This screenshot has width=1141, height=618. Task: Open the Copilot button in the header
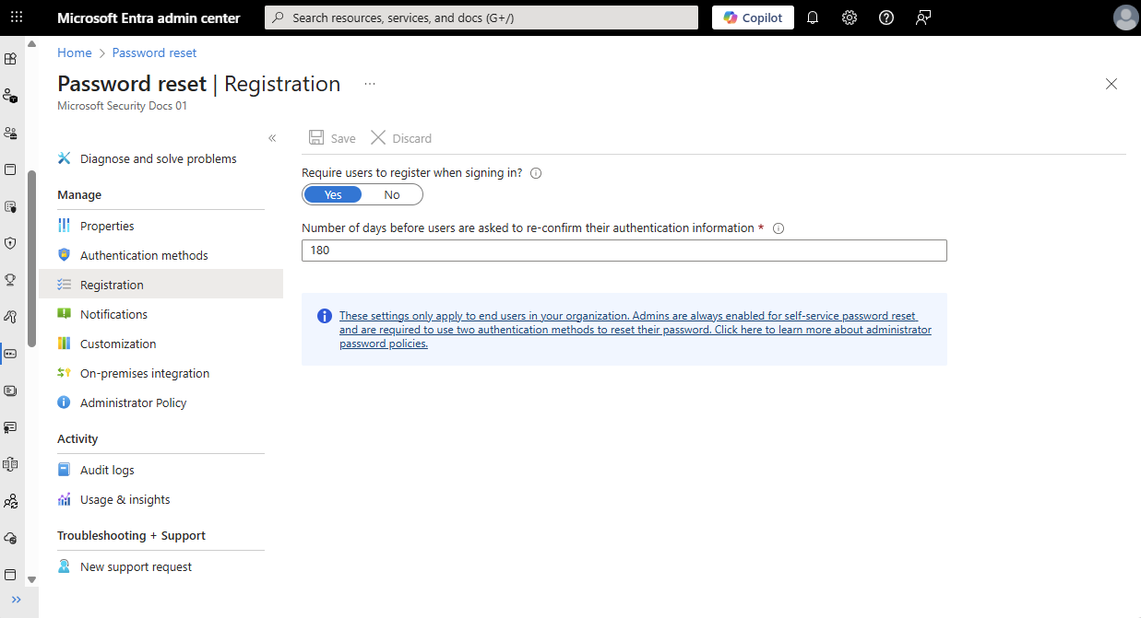(x=753, y=17)
